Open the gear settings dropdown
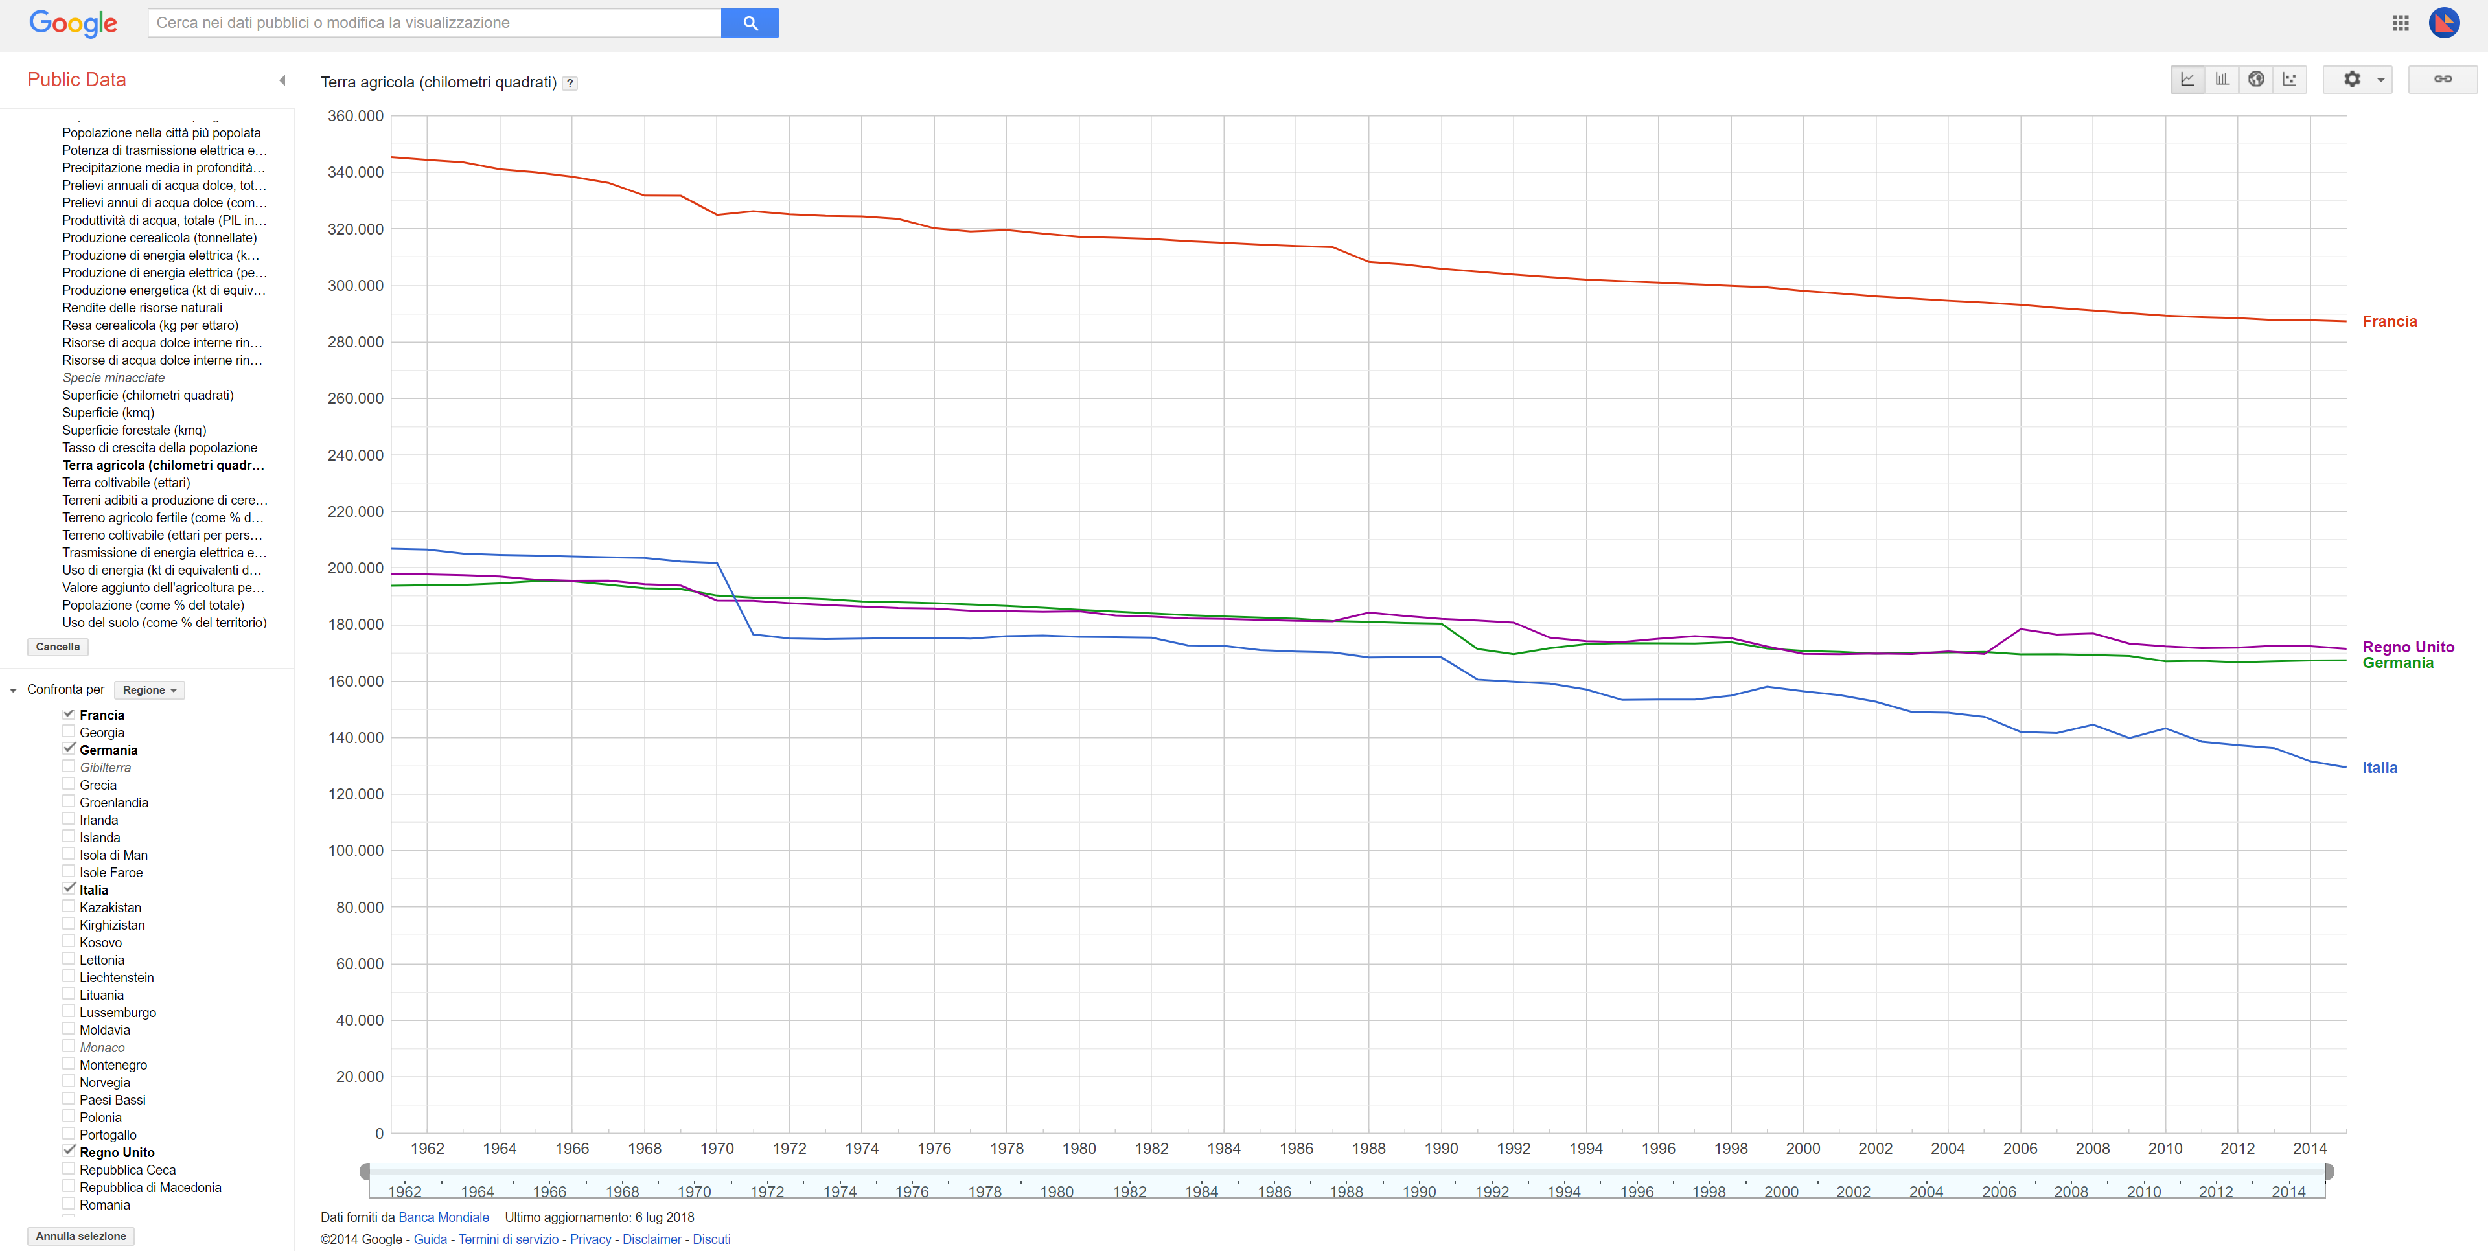The width and height of the screenshot is (2488, 1251). pos(2358,79)
